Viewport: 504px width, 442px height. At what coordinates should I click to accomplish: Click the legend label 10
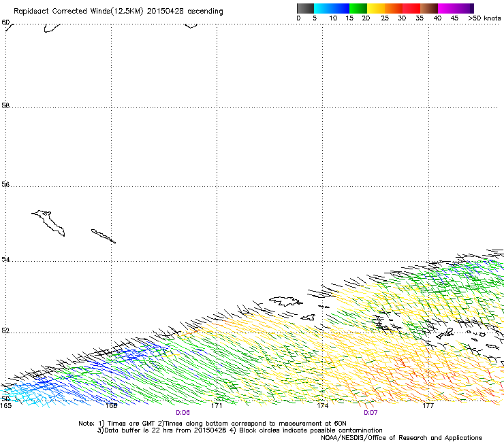(x=333, y=18)
